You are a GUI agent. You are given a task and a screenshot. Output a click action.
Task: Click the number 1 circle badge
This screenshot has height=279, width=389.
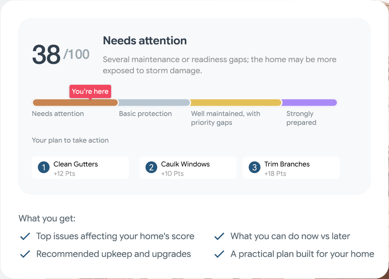click(44, 167)
